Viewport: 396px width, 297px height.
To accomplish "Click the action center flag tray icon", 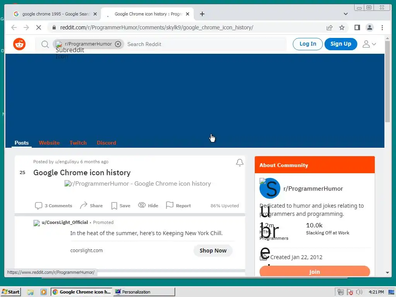I will 350,292.
